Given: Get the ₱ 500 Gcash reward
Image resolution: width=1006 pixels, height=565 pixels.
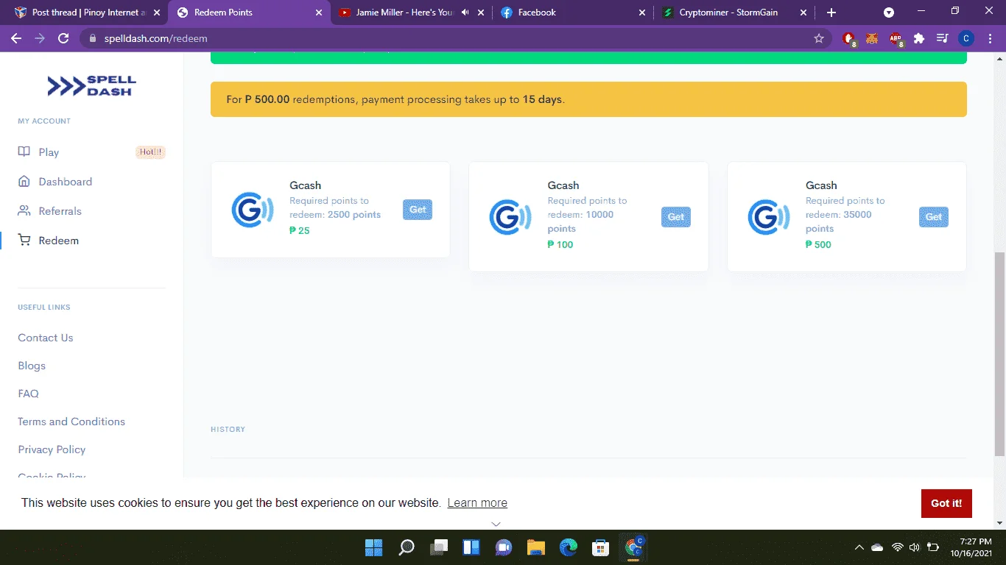Looking at the screenshot, I should point(934,217).
